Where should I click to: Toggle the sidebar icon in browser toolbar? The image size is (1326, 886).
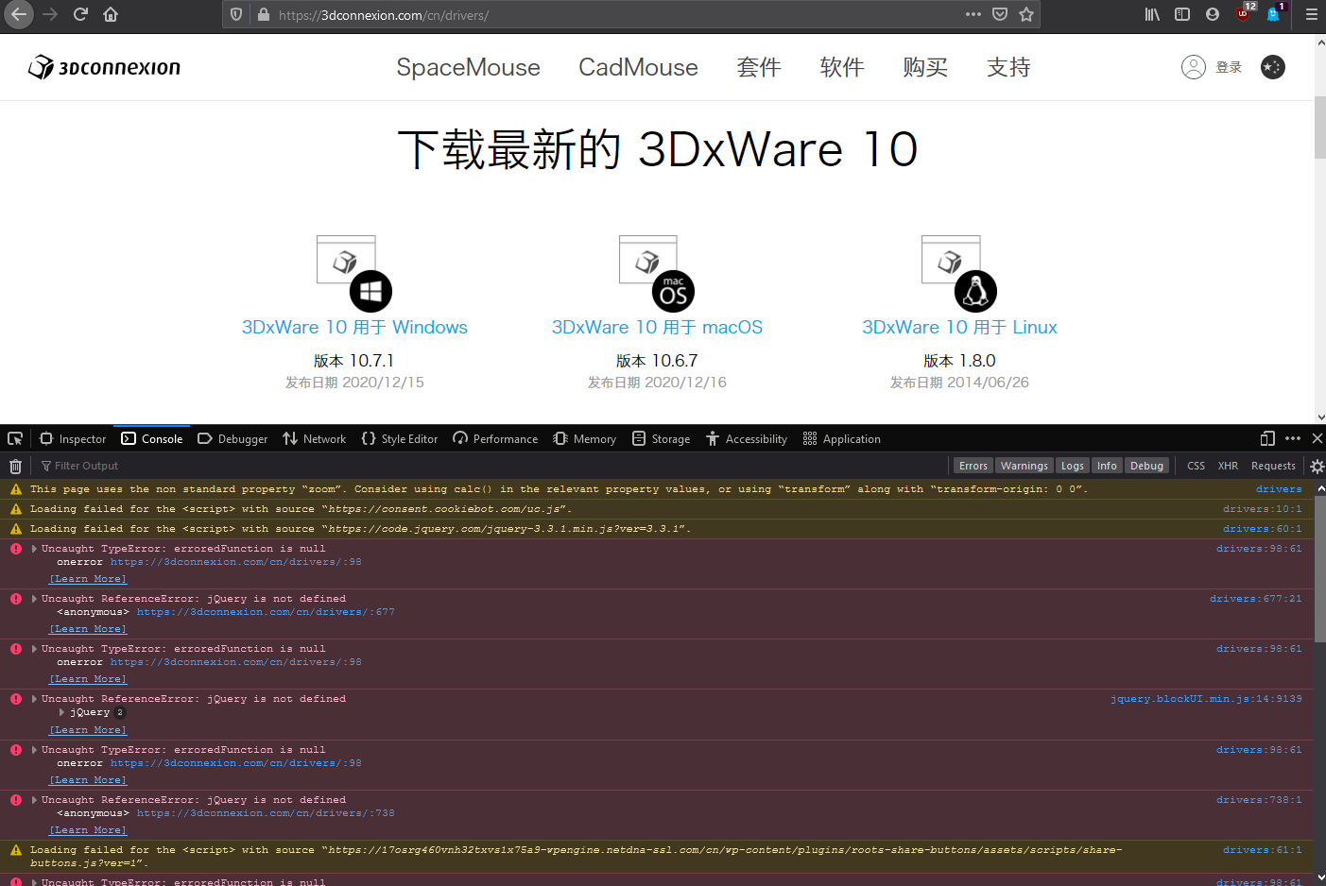click(1182, 14)
